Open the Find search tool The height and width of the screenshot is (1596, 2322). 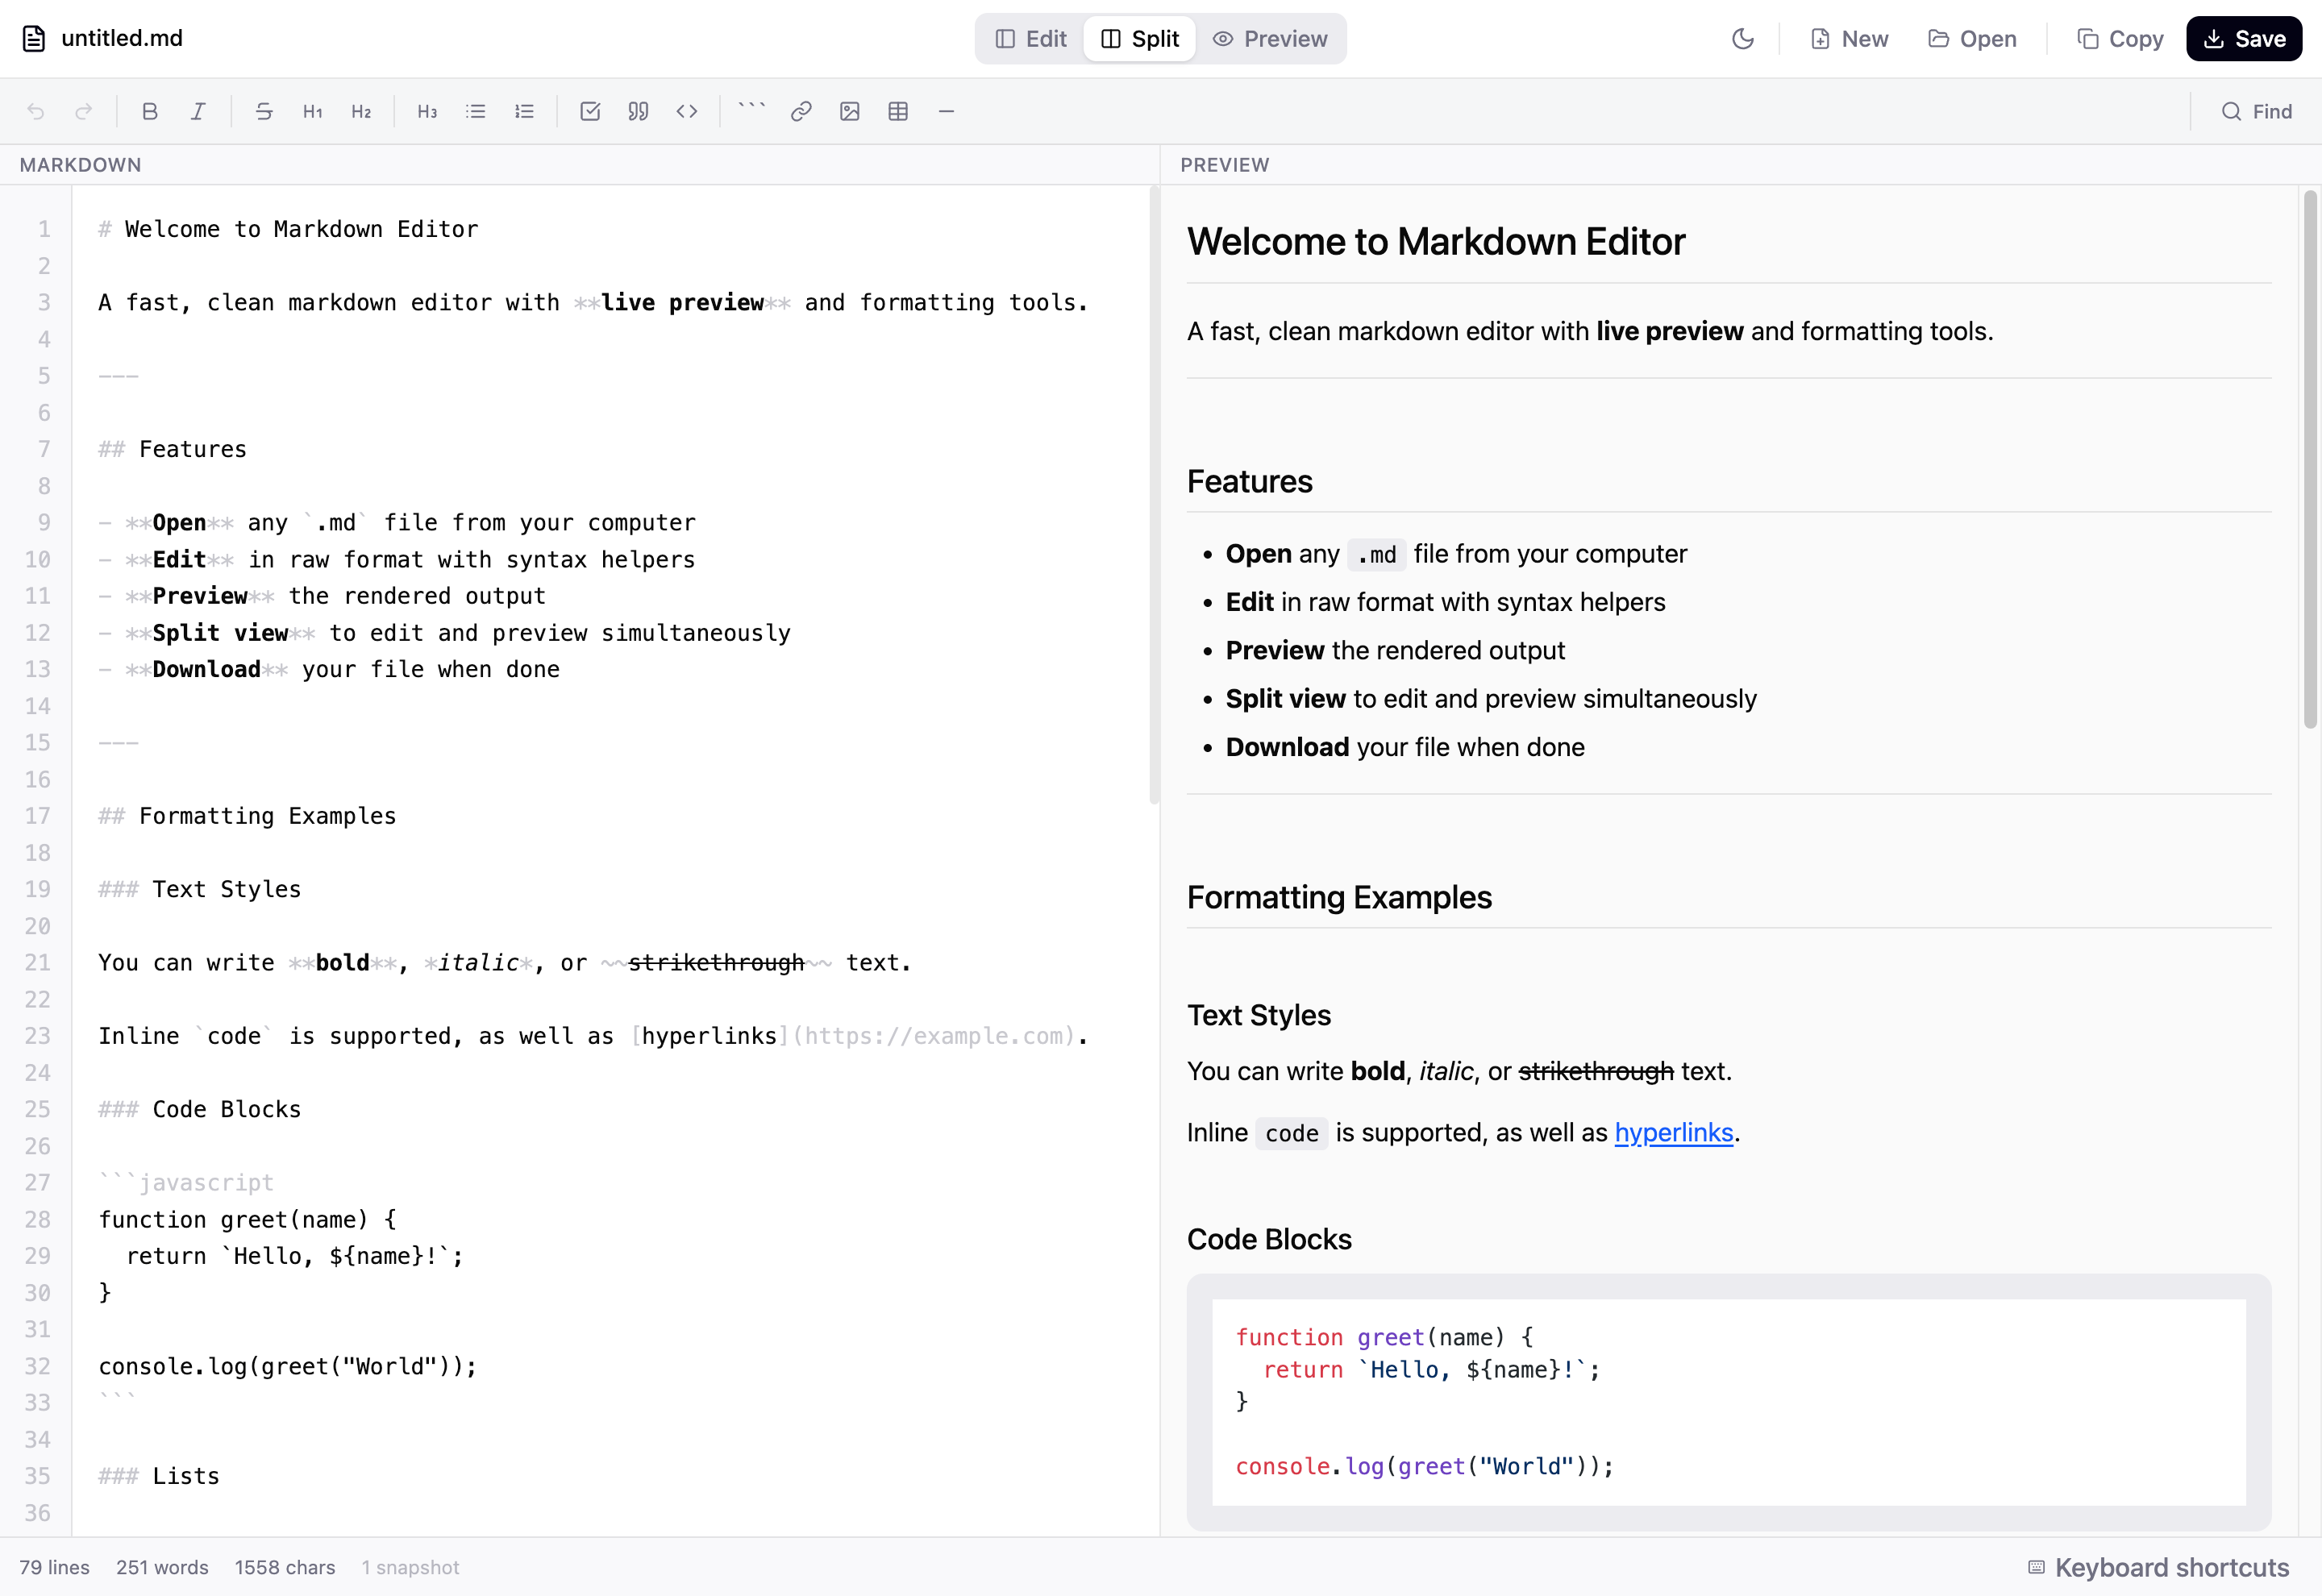click(x=2257, y=111)
